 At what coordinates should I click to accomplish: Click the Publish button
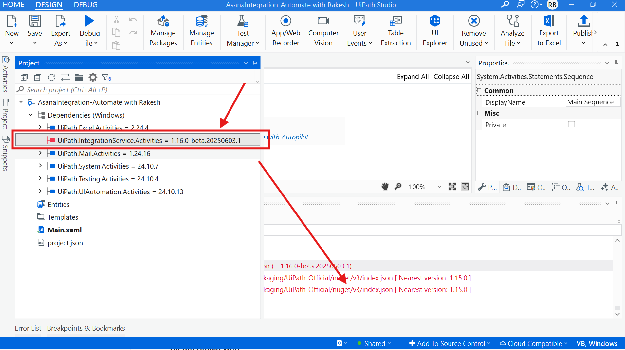click(583, 30)
